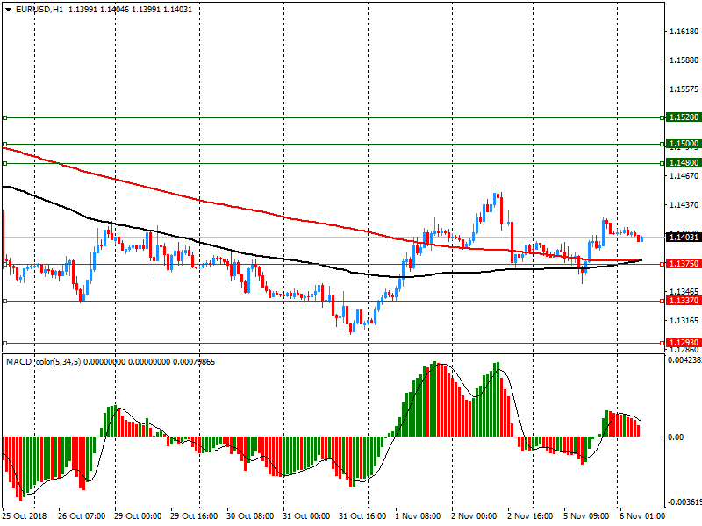
Task: Select the green 1.15280 price level label
Action: 684,117
